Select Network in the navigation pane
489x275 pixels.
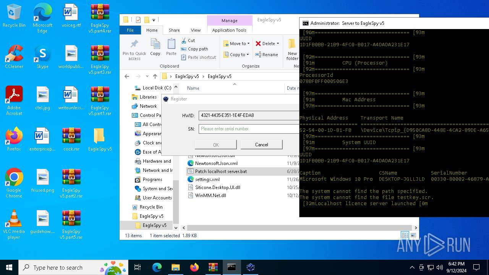(x=148, y=106)
